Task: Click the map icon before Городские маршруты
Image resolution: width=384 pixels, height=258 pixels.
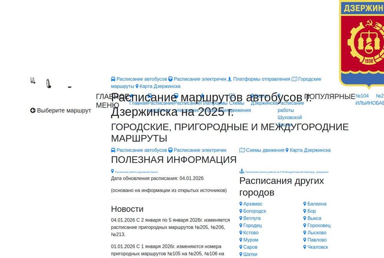Action: pyautogui.click(x=294, y=79)
